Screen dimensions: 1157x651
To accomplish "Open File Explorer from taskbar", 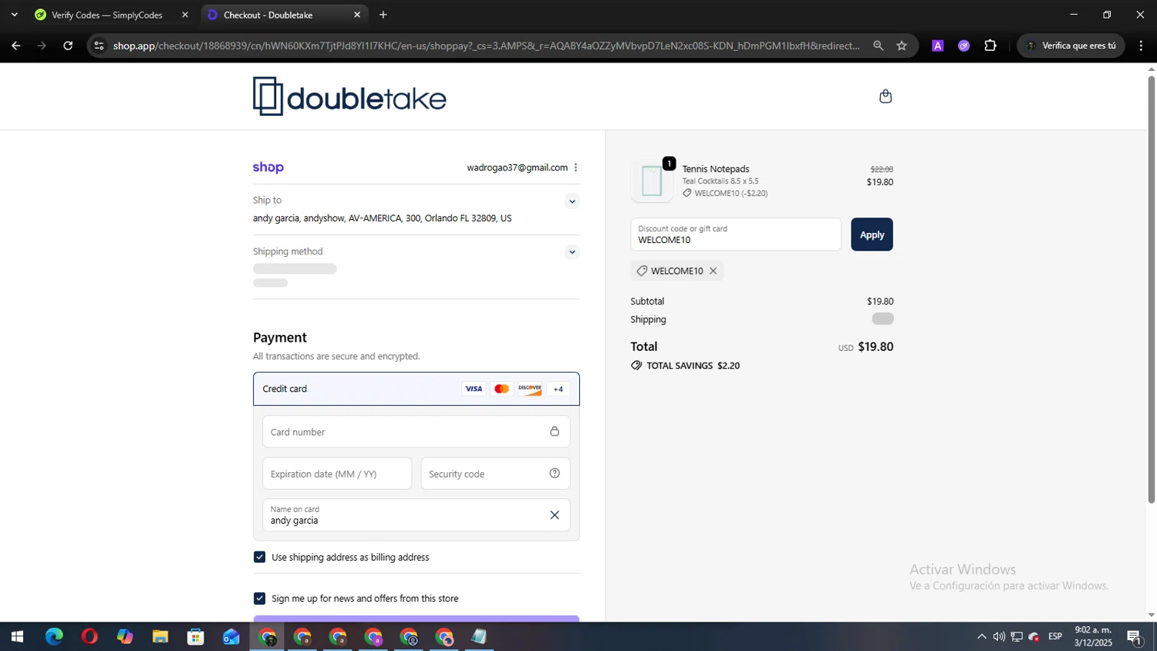I will click(x=160, y=637).
